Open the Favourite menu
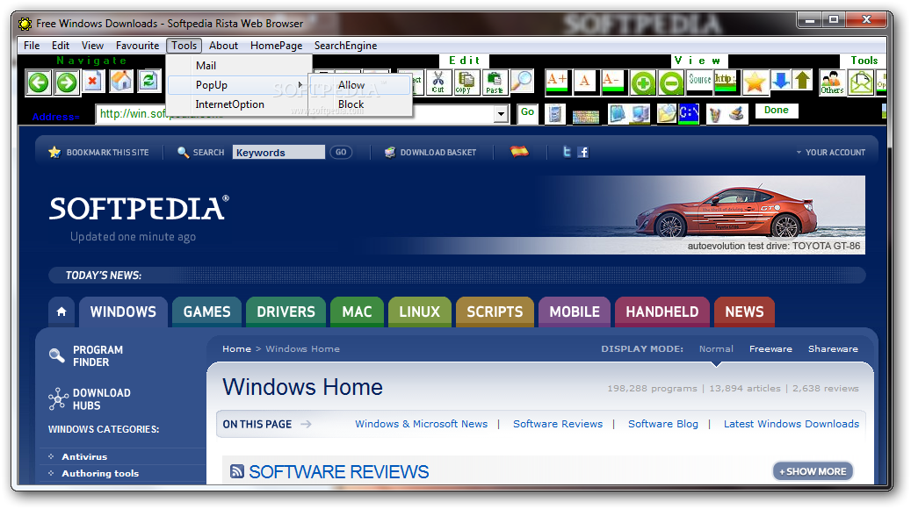 [137, 46]
